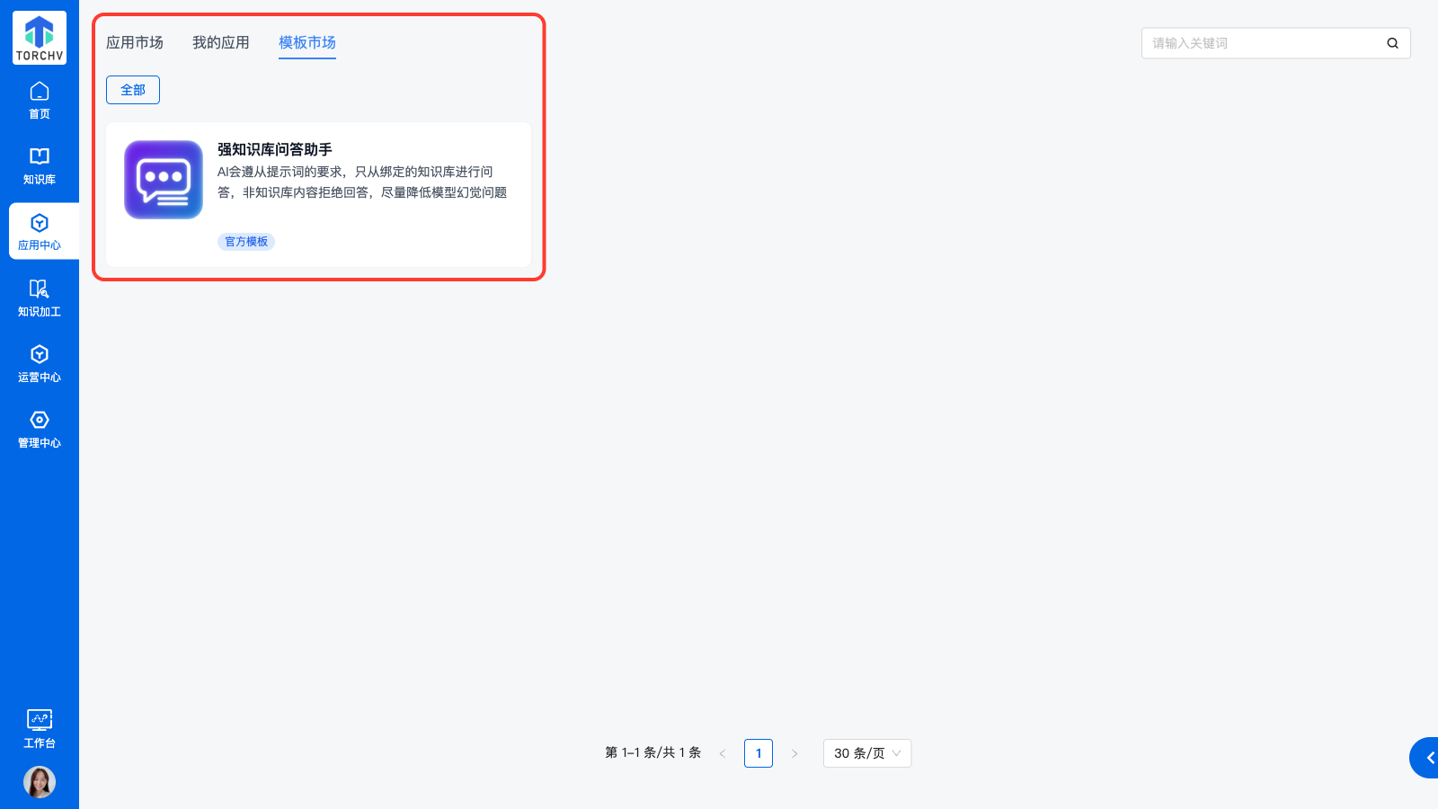Expand the blue side panel arrow
Viewport: 1438px width, 809px height.
(x=1426, y=758)
